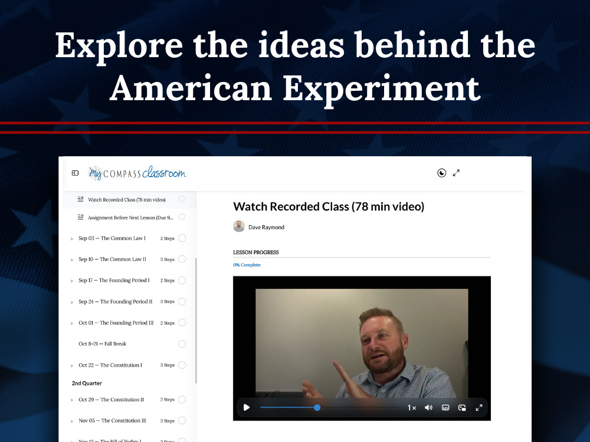Mark Assignment Before Next Lesson circle
Screen dimensions: 590x442
coord(182,217)
